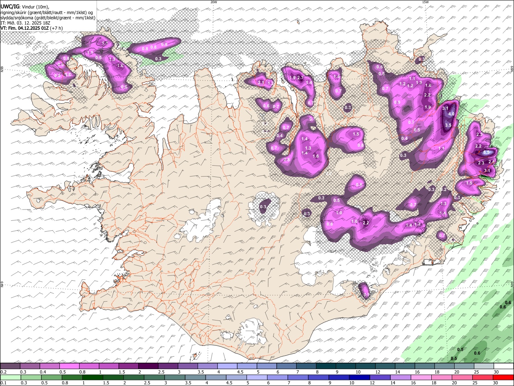Click the UWC/IG title text
Image resolution: width=514 pixels, height=386 pixels.
tap(10, 6)
